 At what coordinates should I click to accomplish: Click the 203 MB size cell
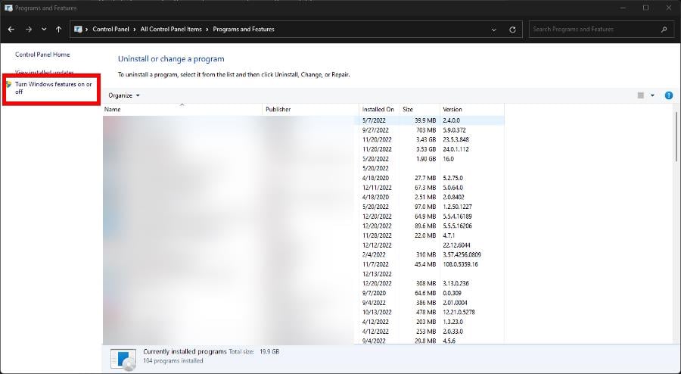pos(426,322)
